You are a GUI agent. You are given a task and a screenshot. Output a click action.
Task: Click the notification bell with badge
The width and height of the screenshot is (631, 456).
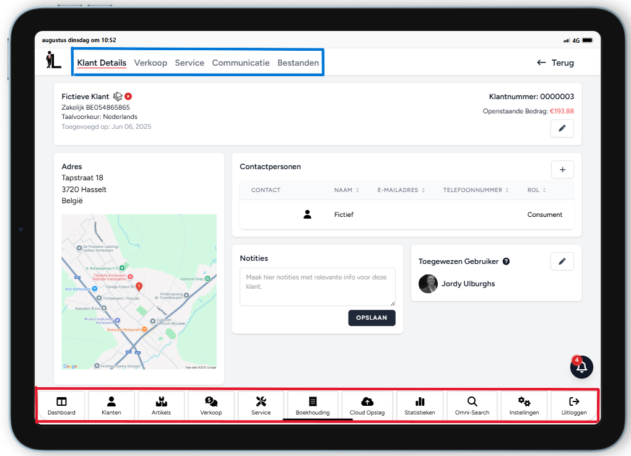click(x=581, y=367)
